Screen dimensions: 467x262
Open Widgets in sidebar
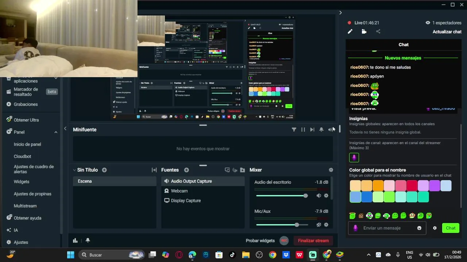22,182
